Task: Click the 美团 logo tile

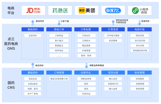Action: click(x=87, y=10)
